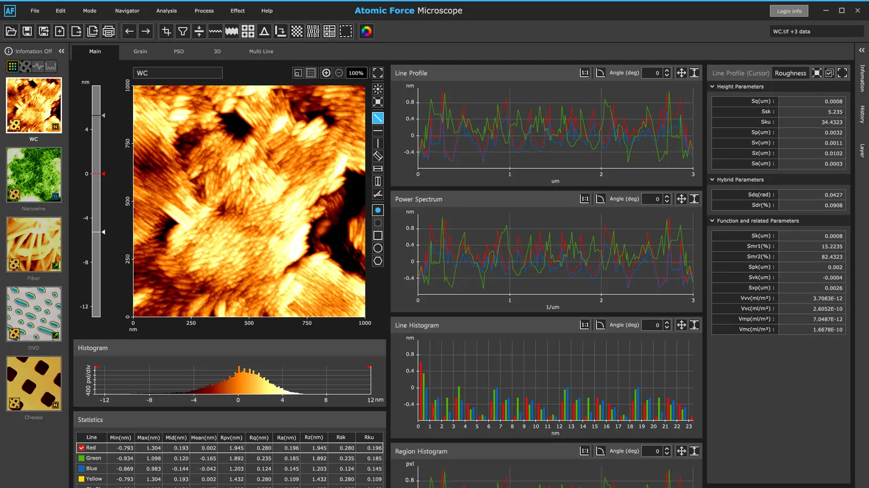Viewport: 869px width, 488px height.
Task: Toggle the checkbox-stack icon next to Roughness
Action: coord(829,73)
